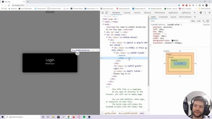Image resolution: width=212 pixels, height=119 pixels.
Task: Open DevTools settings gear
Action: 201,13
